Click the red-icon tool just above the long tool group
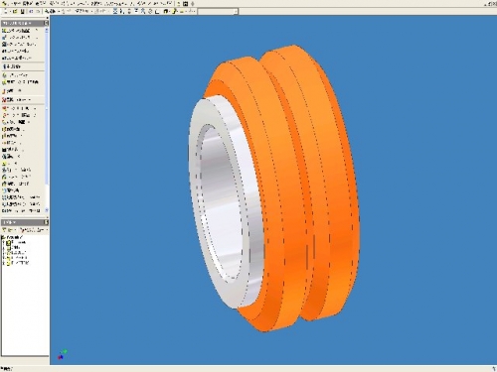The image size is (497, 372). tap(17, 99)
